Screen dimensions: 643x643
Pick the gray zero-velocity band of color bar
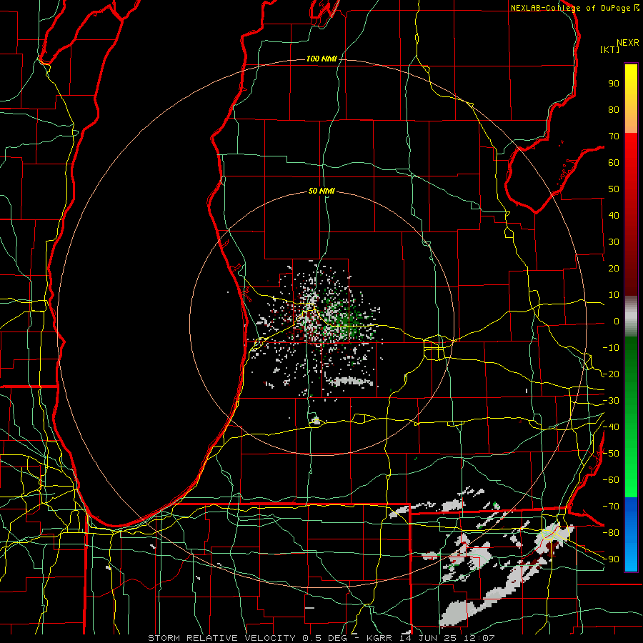click(x=631, y=316)
